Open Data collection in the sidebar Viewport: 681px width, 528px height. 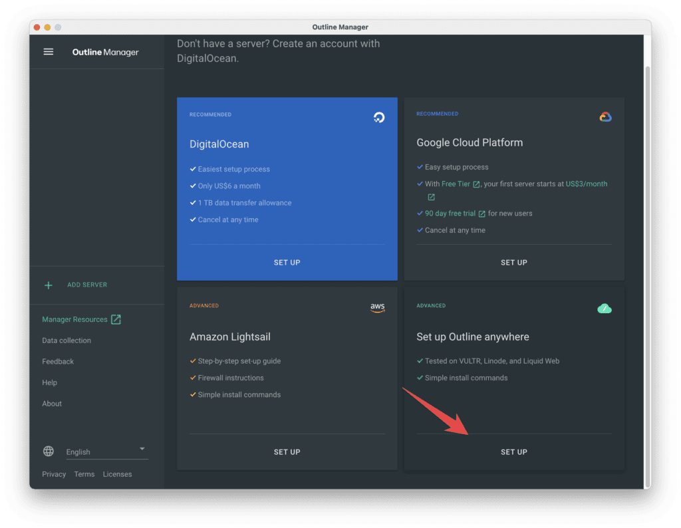[67, 340]
